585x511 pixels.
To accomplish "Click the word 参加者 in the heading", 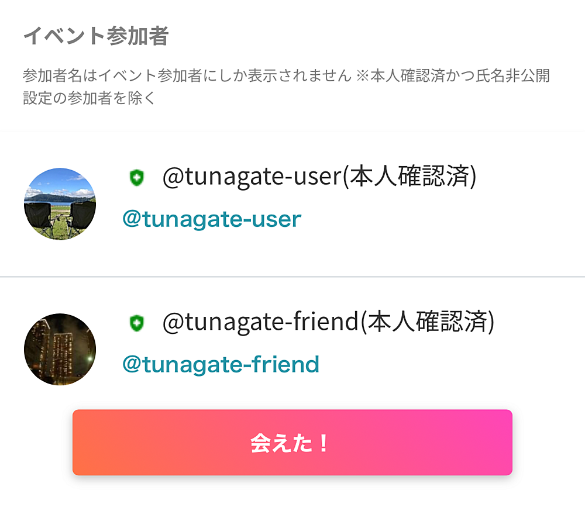I will (x=131, y=36).
